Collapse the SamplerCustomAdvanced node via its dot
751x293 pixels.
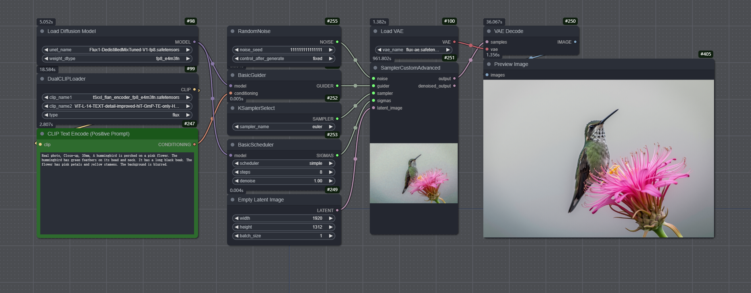coord(375,68)
